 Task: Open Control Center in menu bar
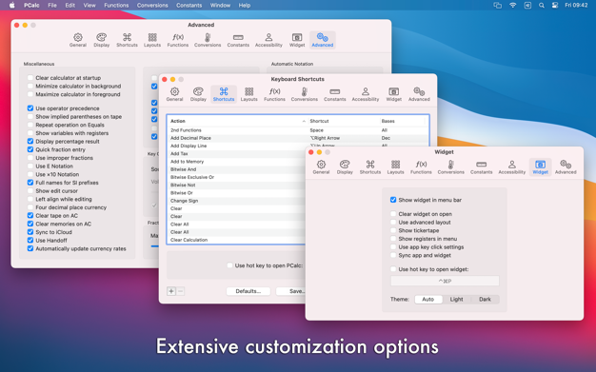coord(555,6)
